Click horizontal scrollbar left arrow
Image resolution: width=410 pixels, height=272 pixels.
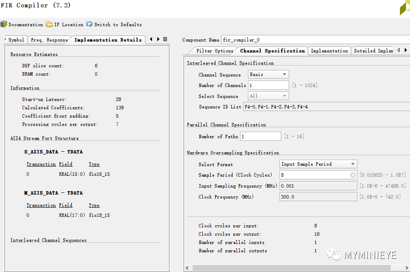187,268
